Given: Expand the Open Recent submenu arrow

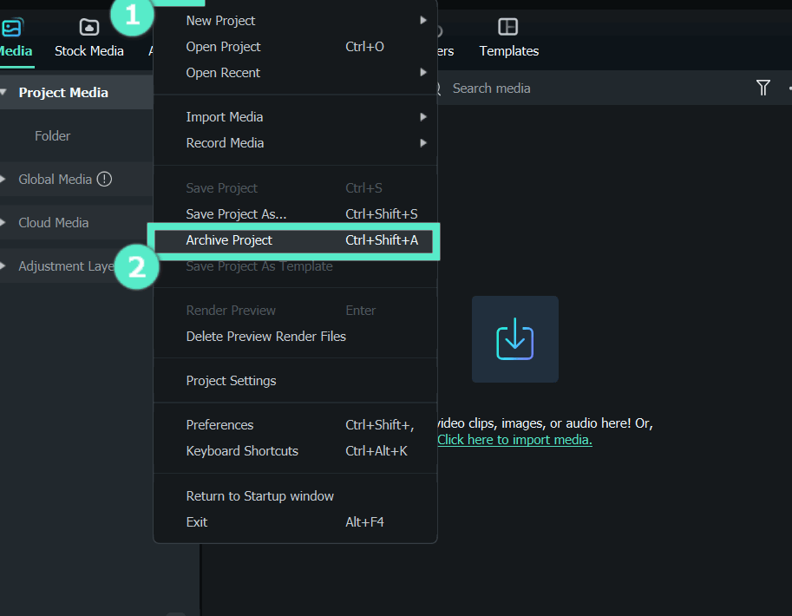Looking at the screenshot, I should (x=423, y=72).
